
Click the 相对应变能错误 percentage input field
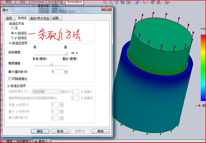[x=75, y=98]
